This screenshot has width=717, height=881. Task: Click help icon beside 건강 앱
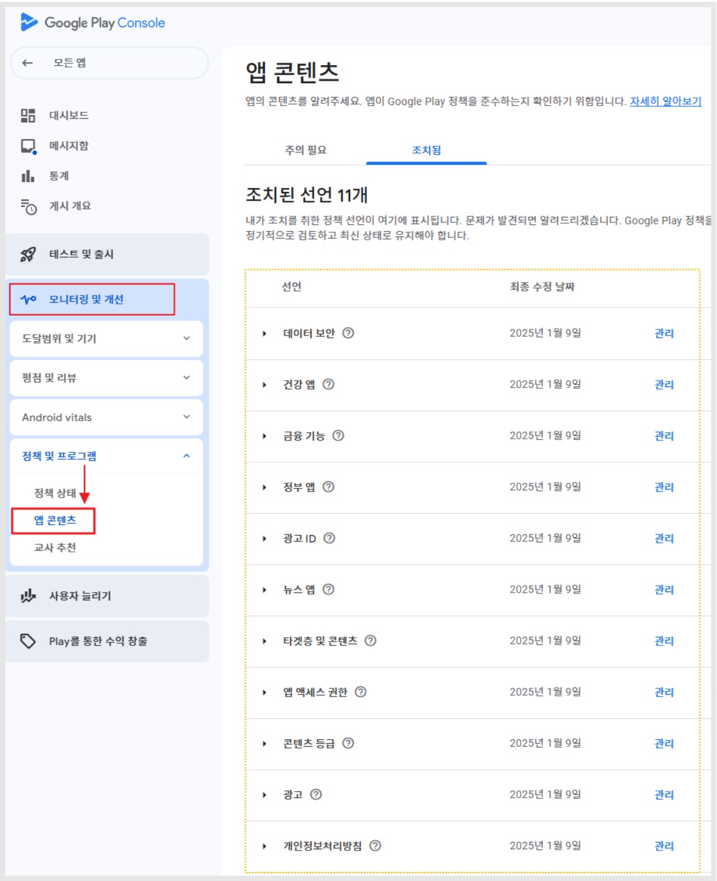pos(328,384)
